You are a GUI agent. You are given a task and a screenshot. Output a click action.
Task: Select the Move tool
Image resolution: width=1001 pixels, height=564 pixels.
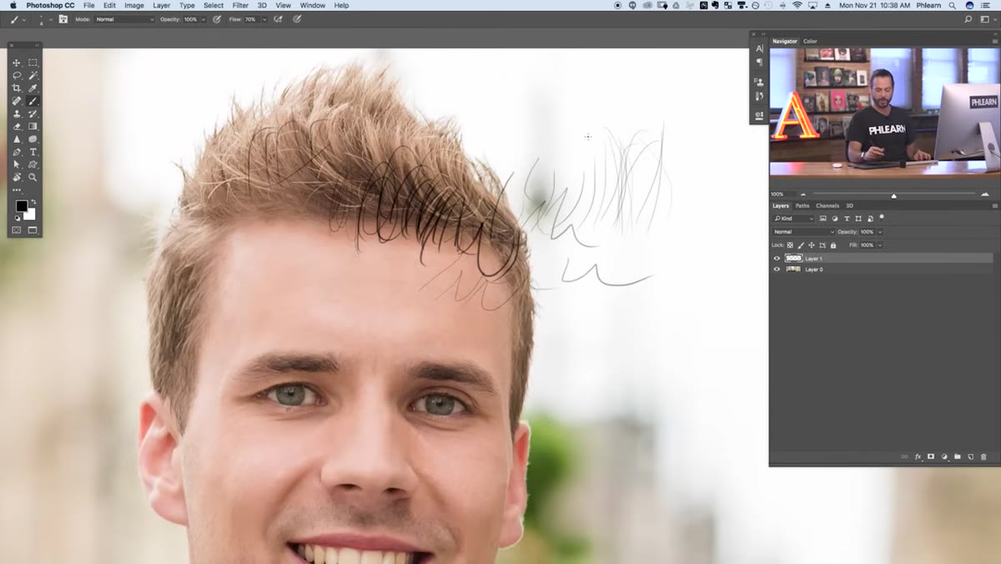(17, 63)
